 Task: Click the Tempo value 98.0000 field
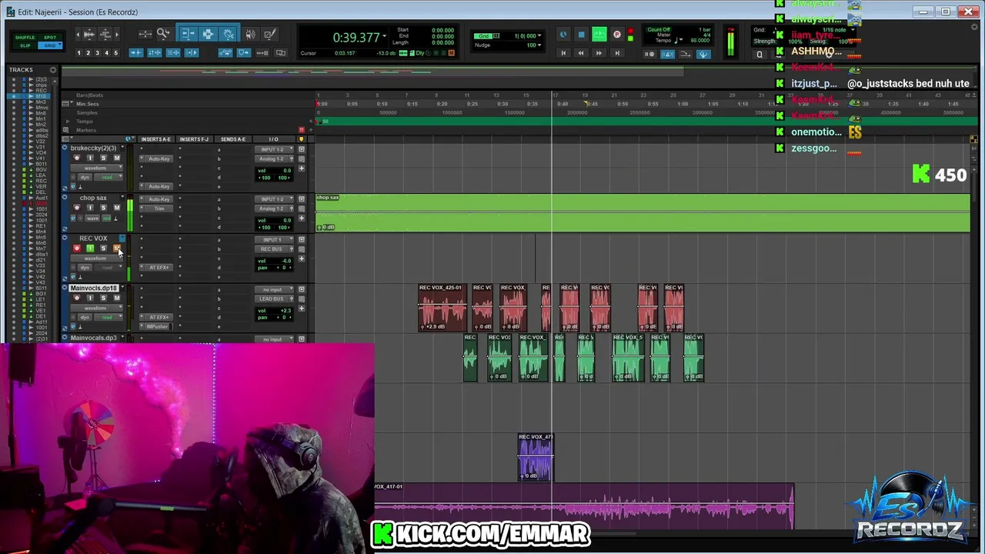coord(700,41)
